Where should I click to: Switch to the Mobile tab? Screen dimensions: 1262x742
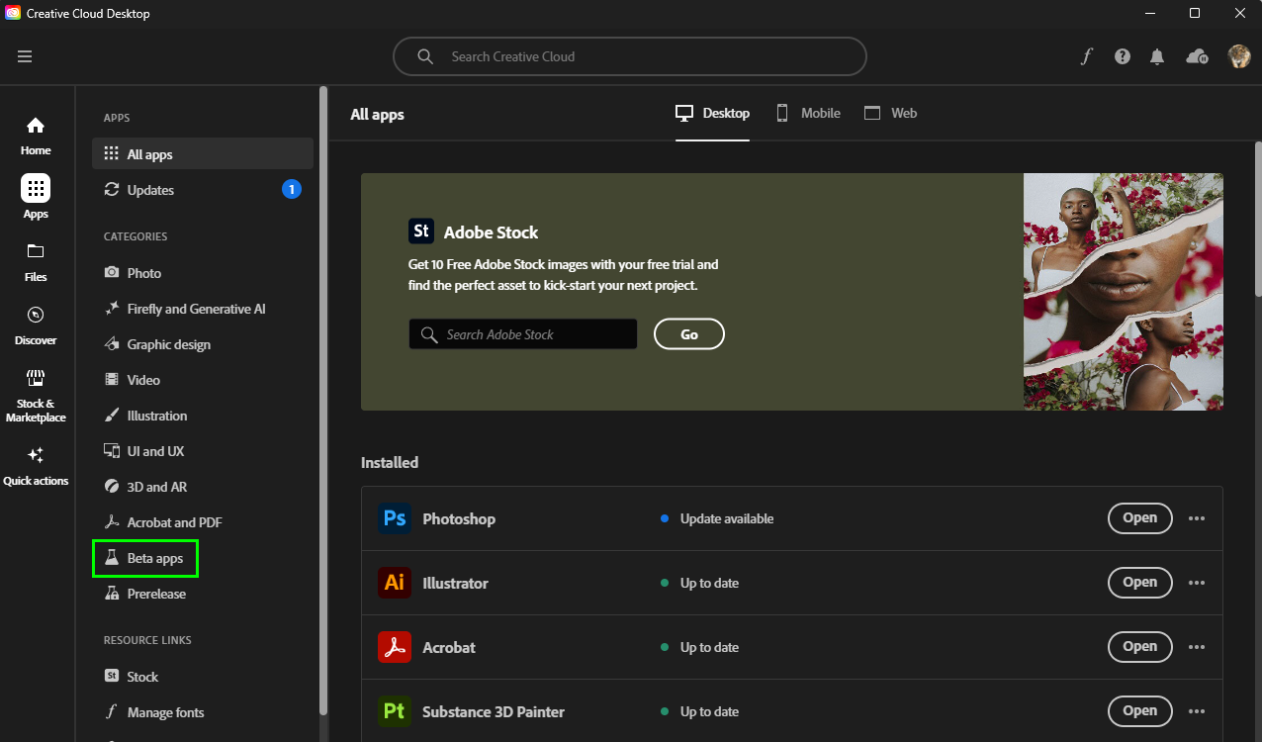[808, 113]
